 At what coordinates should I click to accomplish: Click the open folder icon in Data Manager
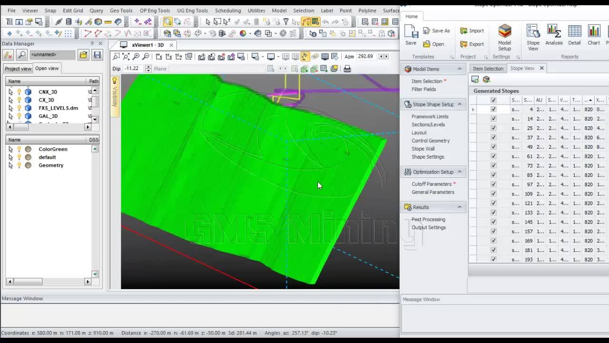click(x=83, y=55)
